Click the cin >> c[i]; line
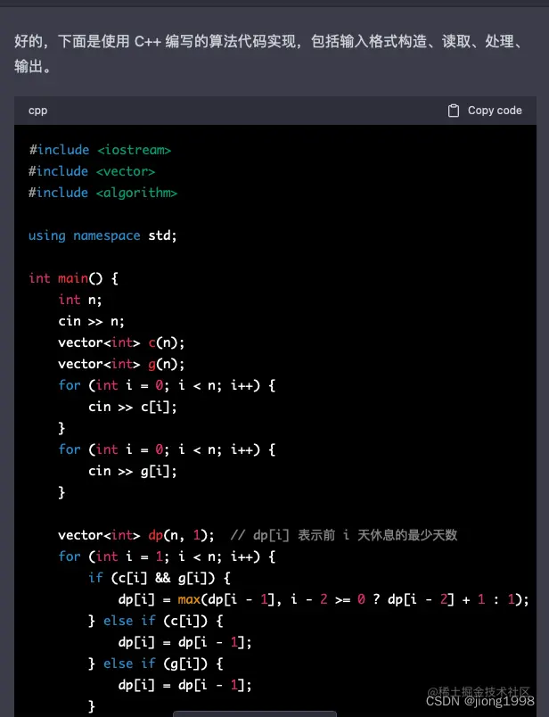Image resolution: width=549 pixels, height=717 pixels. (x=133, y=407)
